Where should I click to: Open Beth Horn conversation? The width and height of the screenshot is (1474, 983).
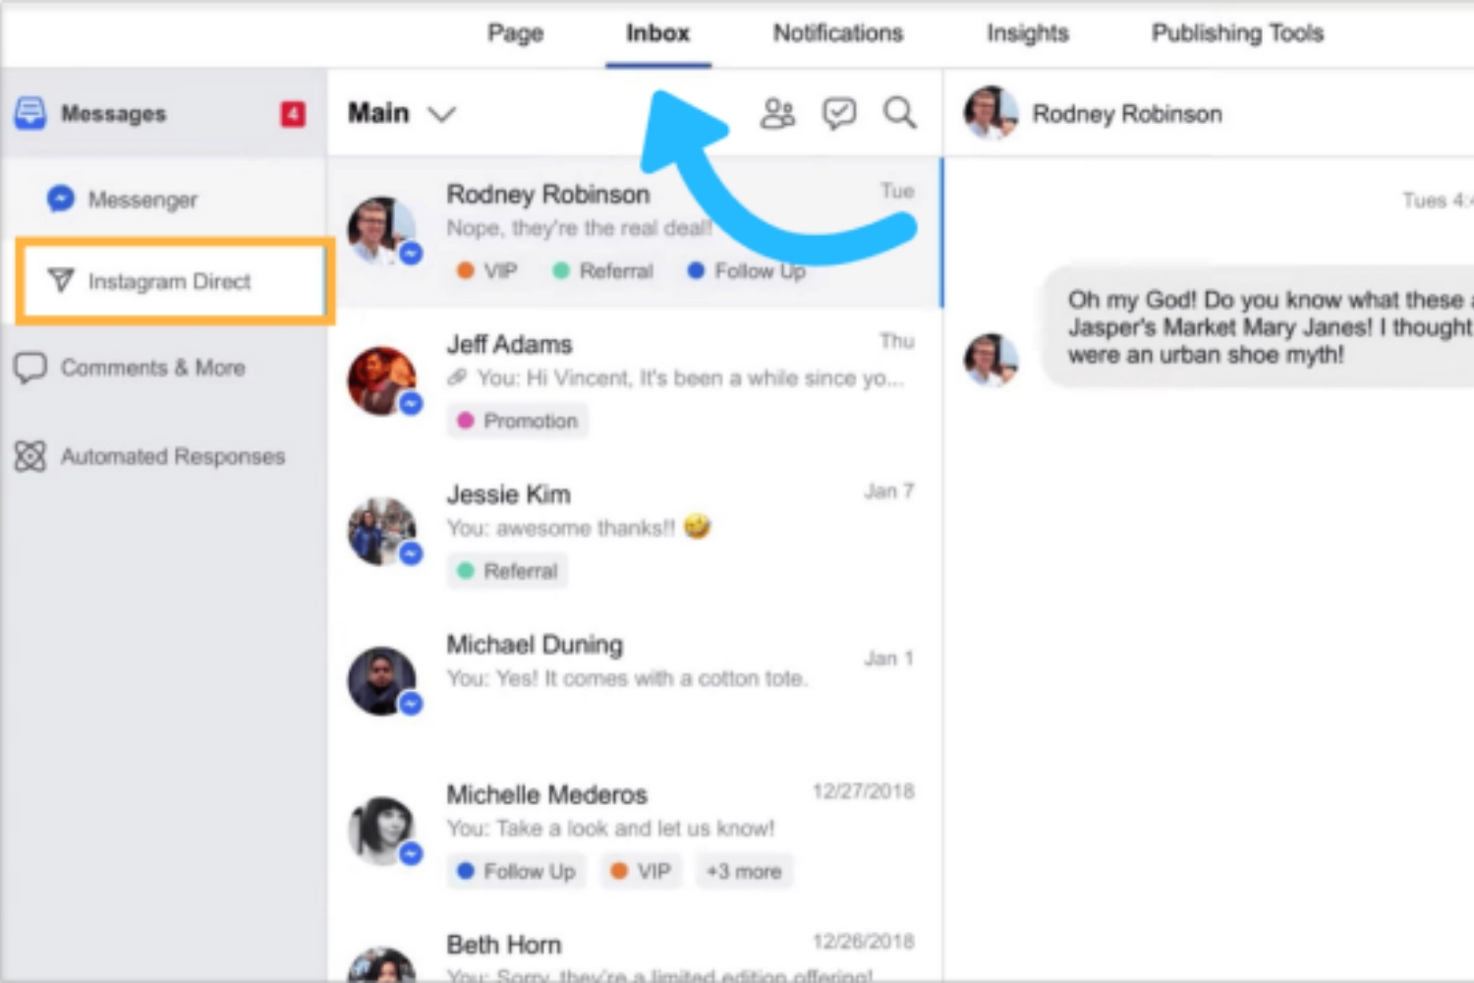coord(634,948)
